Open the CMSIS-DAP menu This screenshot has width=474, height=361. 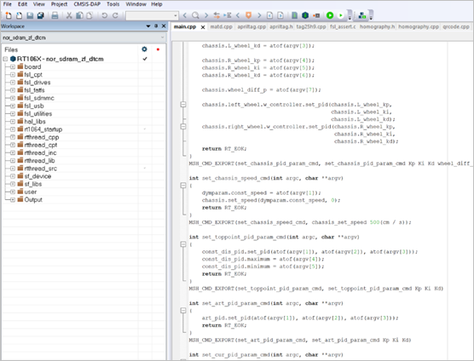coord(87,4)
